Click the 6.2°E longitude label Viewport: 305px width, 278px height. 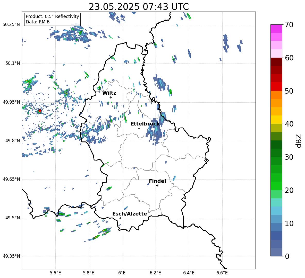tap(155, 273)
